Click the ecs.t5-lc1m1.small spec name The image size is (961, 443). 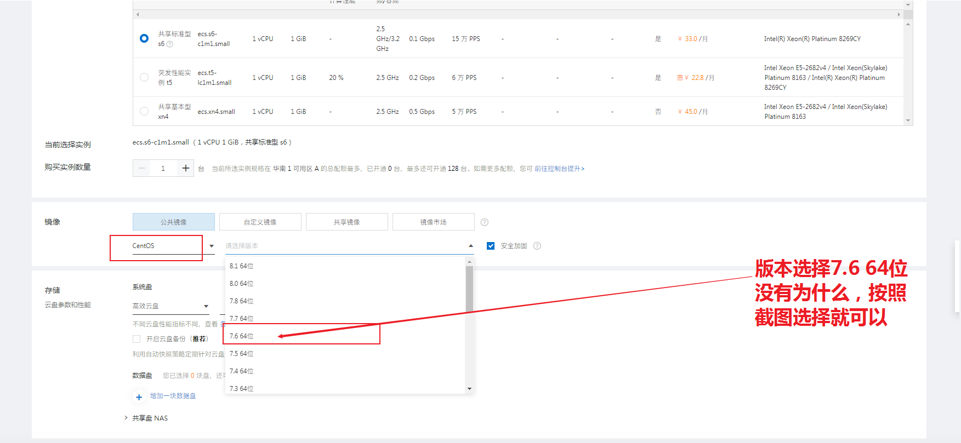[214, 78]
